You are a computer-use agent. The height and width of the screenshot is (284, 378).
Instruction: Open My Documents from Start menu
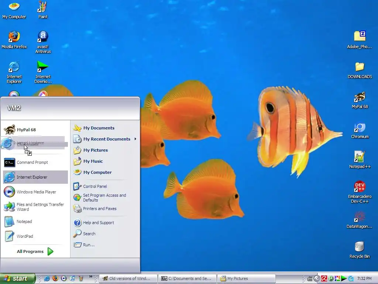tap(105, 128)
